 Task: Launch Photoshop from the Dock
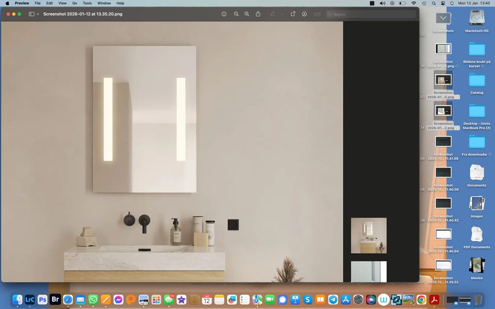click(x=43, y=300)
